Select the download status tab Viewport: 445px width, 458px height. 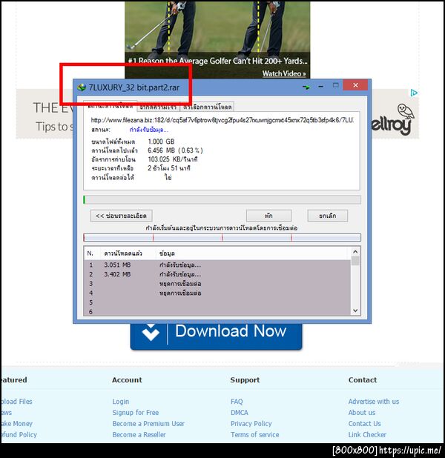[111, 106]
